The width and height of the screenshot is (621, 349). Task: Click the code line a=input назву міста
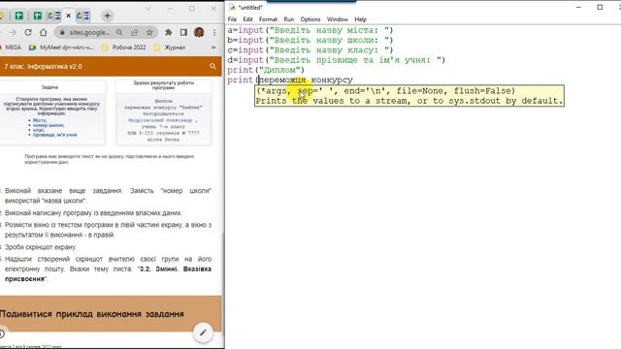coord(310,30)
